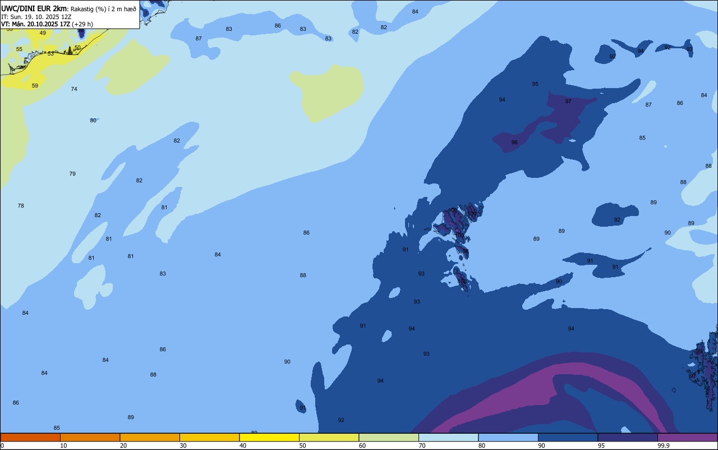This screenshot has height=450, width=718.
Task: Click the legend tick label "70"
Action: pyautogui.click(x=422, y=446)
